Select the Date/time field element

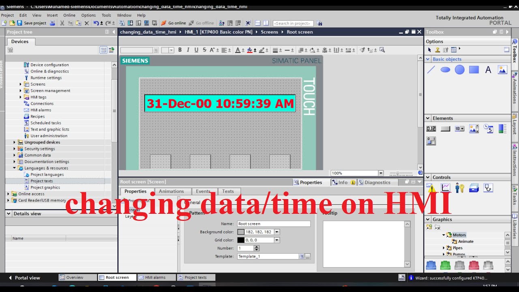click(488, 129)
